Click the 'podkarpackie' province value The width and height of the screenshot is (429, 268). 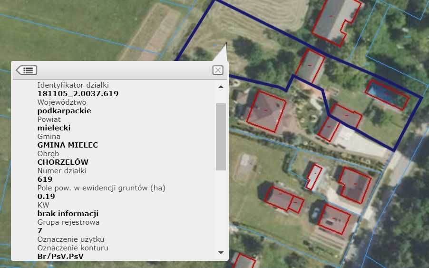64,111
